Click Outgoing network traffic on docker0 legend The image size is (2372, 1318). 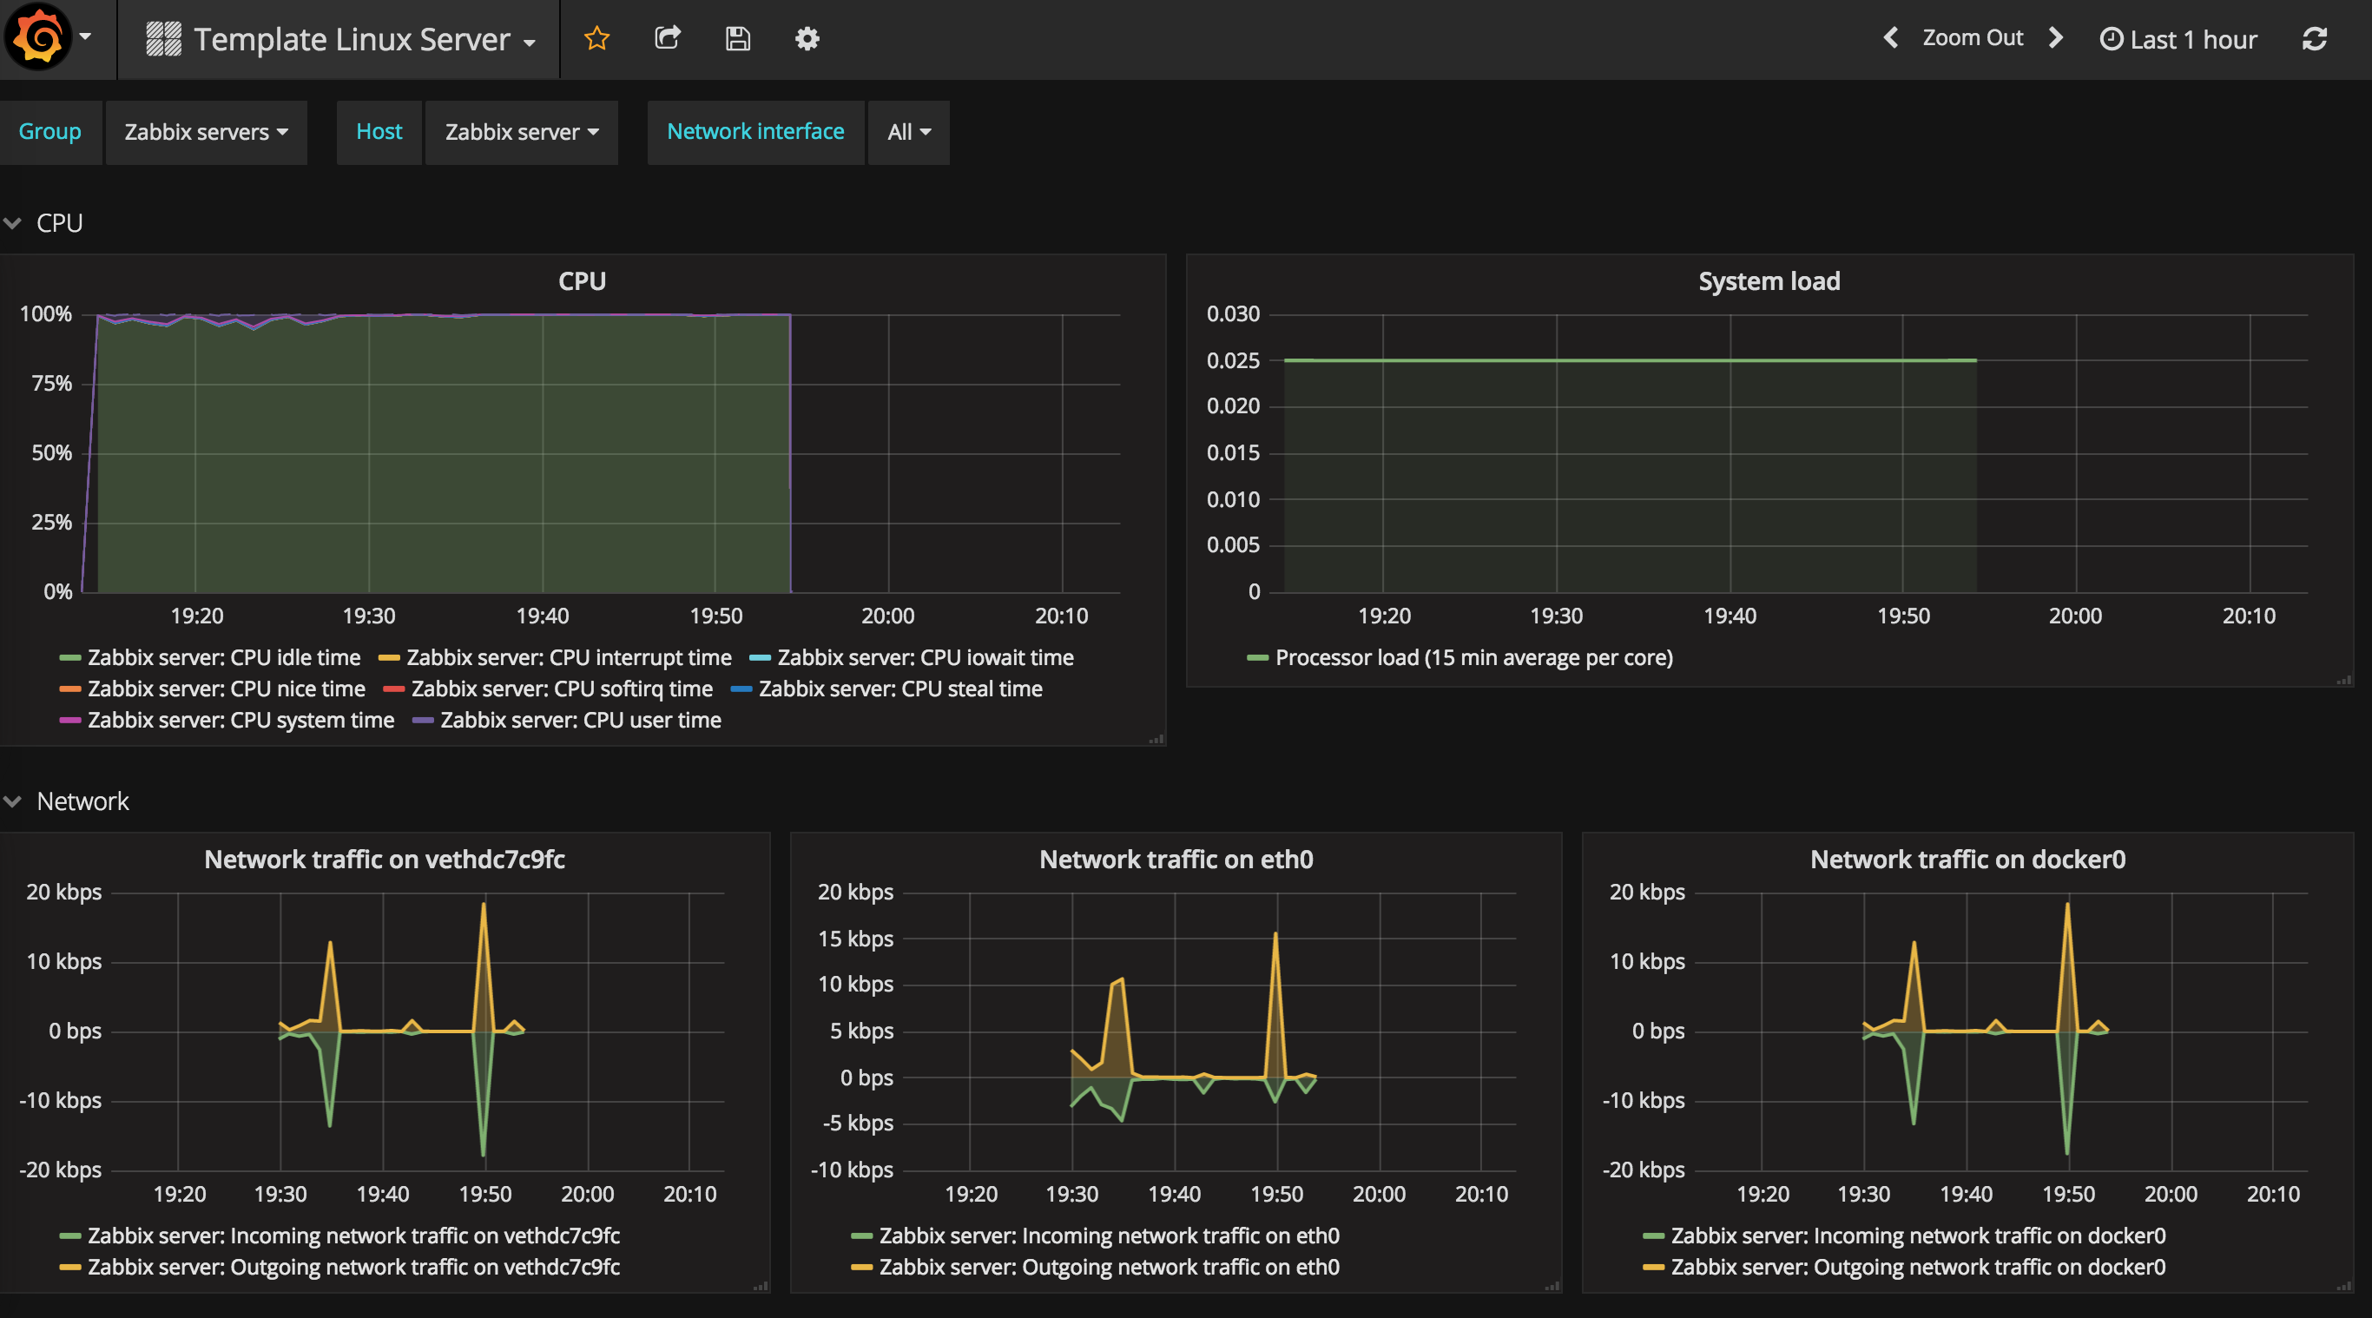[x=1918, y=1268]
